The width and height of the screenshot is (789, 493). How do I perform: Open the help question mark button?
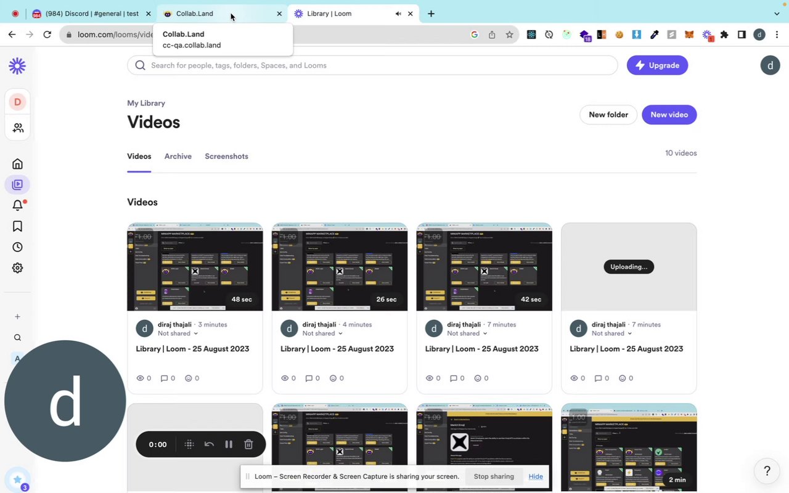pyautogui.click(x=767, y=471)
